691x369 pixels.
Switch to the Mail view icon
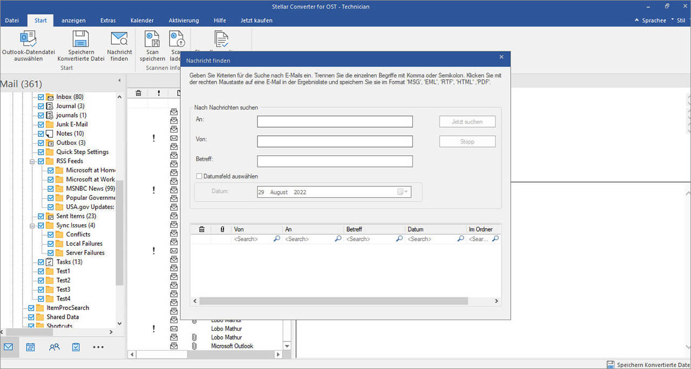[9, 347]
